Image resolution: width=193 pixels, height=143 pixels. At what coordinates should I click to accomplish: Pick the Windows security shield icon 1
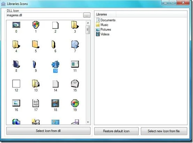tap(36, 25)
